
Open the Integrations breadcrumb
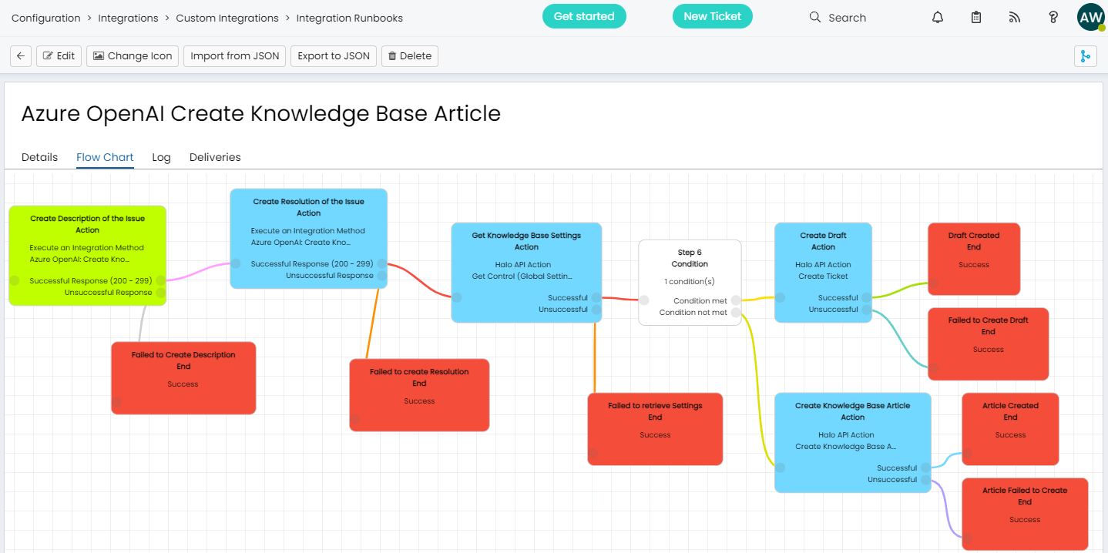tap(129, 18)
